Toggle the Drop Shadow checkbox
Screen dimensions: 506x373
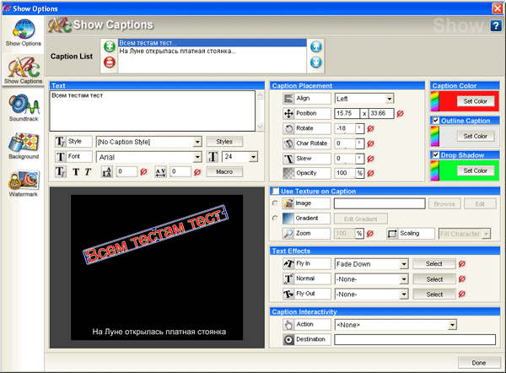tap(436, 155)
